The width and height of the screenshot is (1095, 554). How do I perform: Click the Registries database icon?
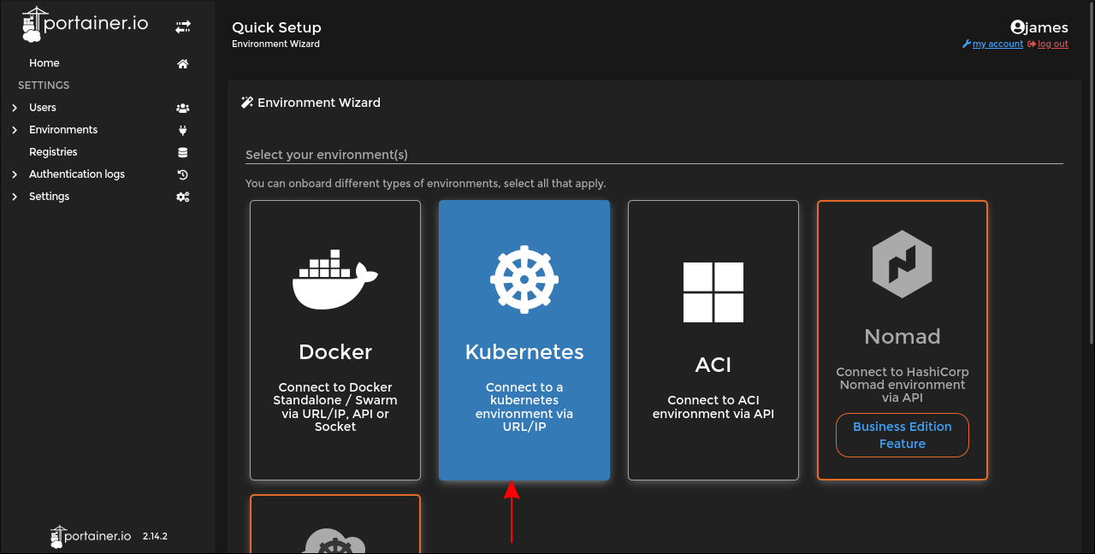[182, 152]
